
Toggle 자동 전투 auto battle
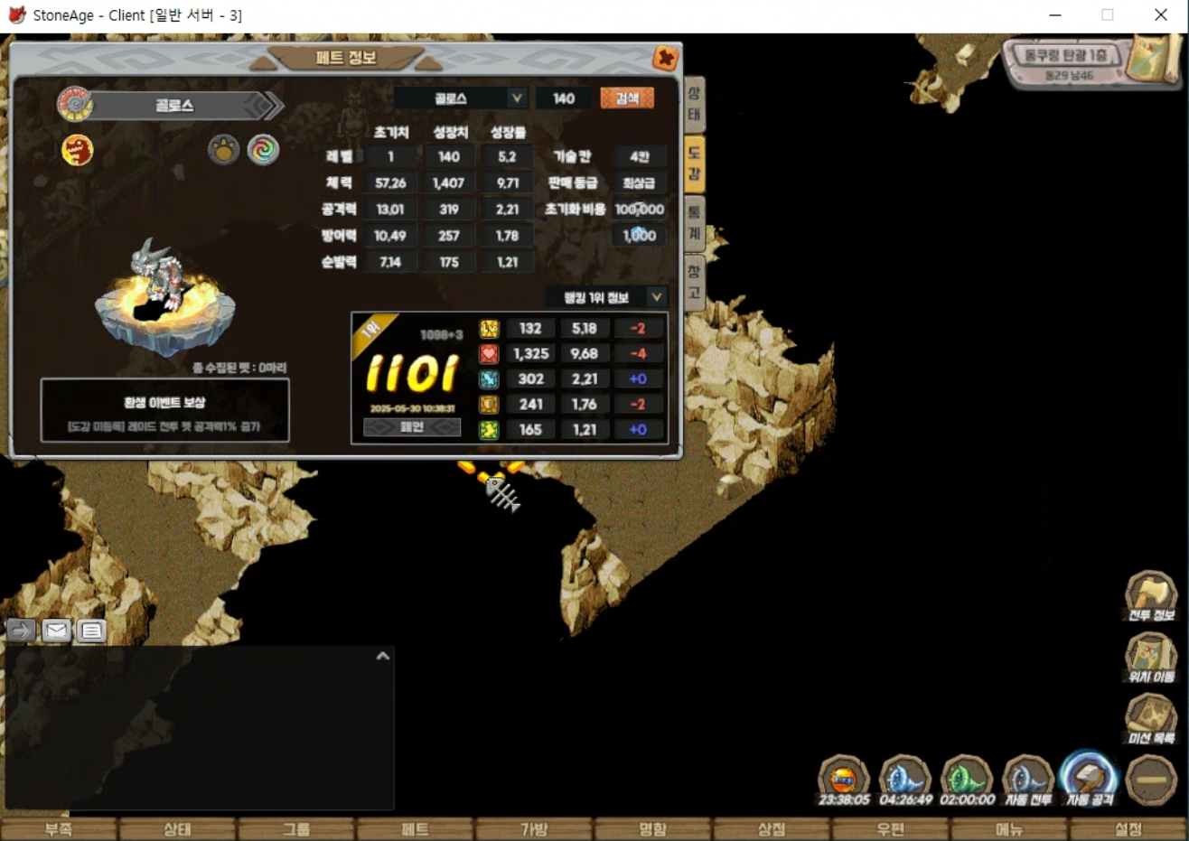pyautogui.click(x=1028, y=778)
